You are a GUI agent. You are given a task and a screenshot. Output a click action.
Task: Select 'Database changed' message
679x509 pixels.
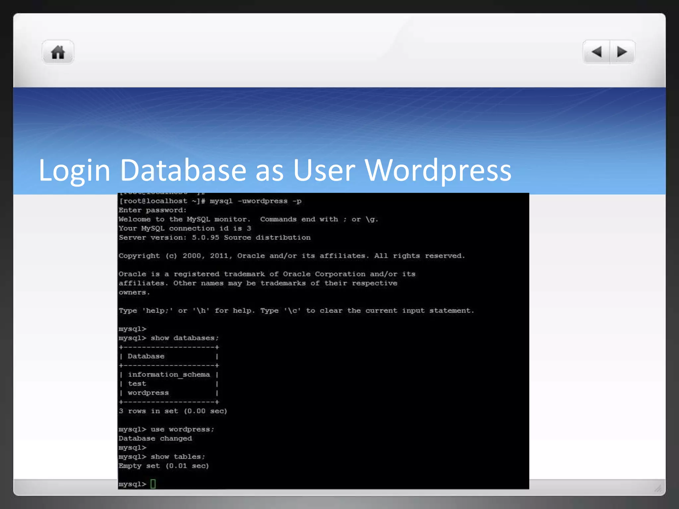(x=155, y=438)
